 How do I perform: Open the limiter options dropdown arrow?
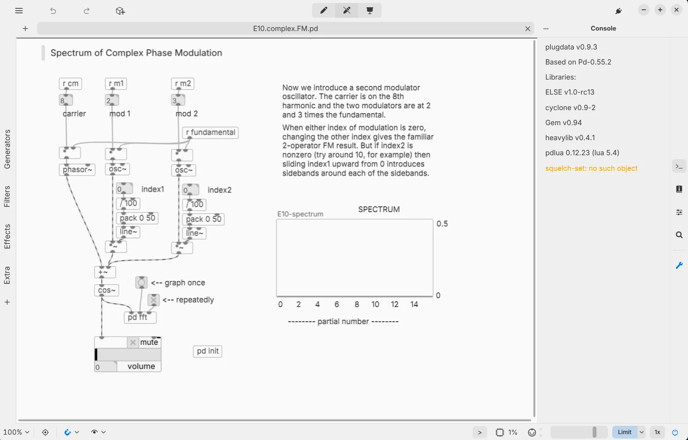click(641, 432)
